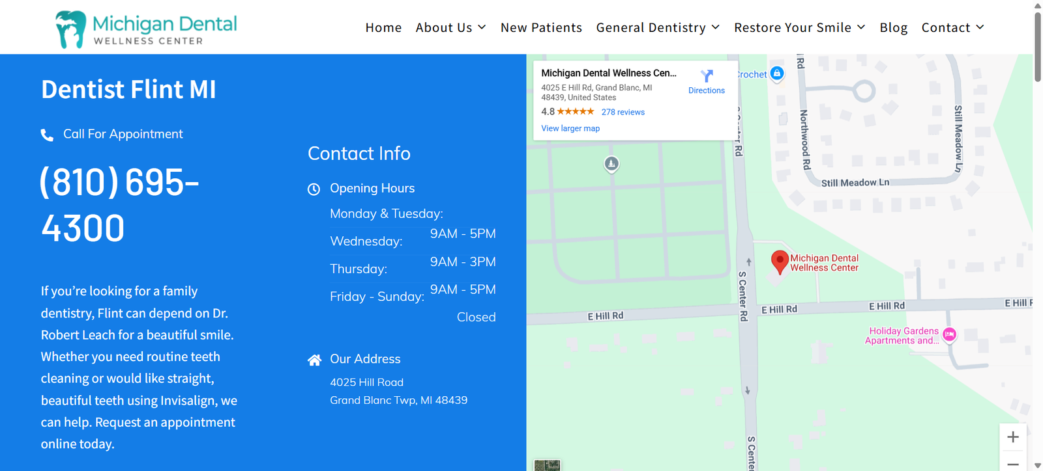The image size is (1043, 471).
Task: Click the Wednesday hours row label
Action: (366, 241)
